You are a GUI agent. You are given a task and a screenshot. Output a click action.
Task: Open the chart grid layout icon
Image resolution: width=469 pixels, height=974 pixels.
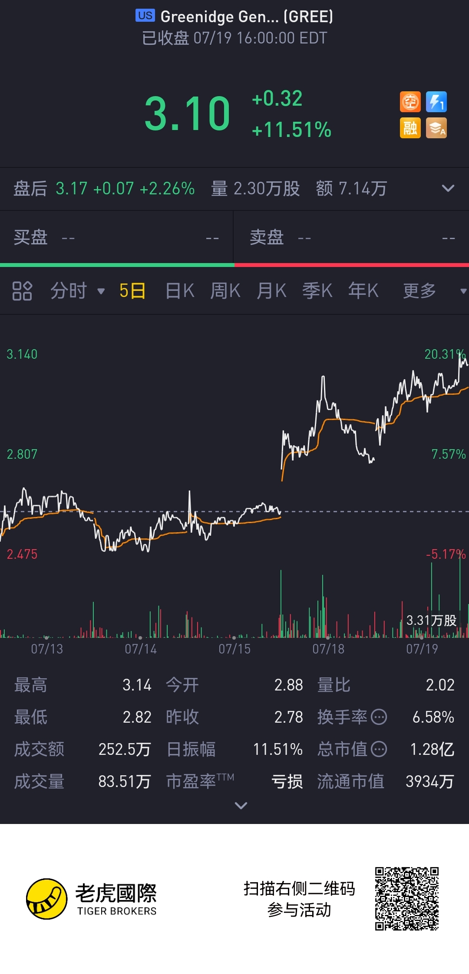point(22,291)
